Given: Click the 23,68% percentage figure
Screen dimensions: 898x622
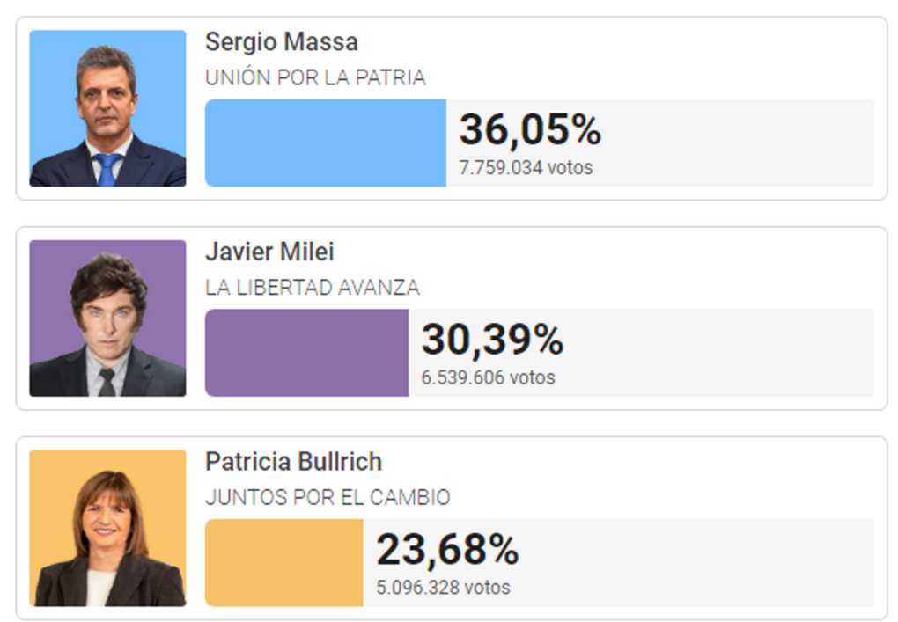Looking at the screenshot, I should tap(448, 550).
